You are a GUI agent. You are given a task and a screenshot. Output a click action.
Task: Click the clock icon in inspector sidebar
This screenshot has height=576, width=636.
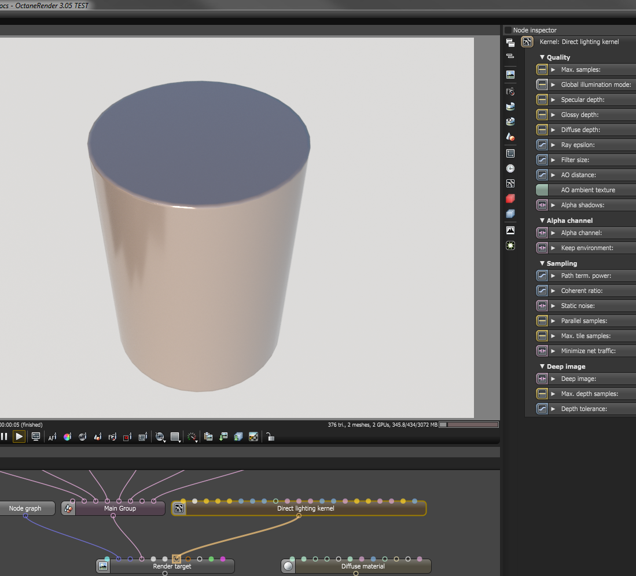click(510, 168)
